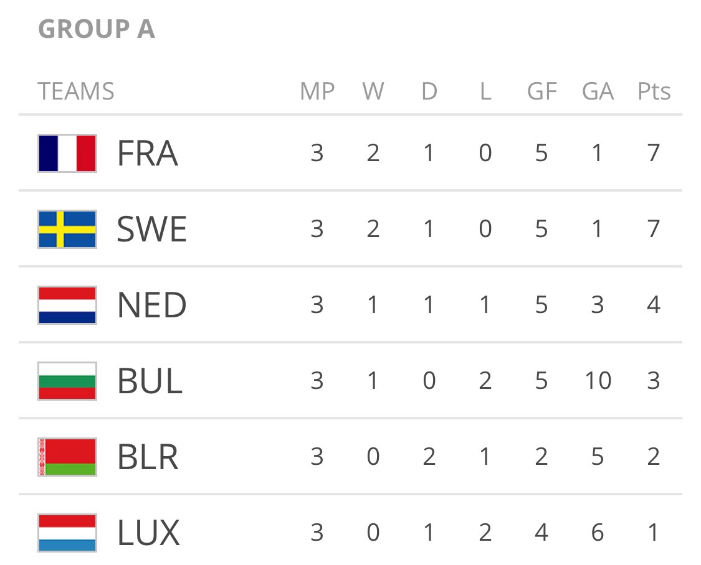Screen dimensions: 701x565
Task: Open the BLR team name
Action: (148, 457)
